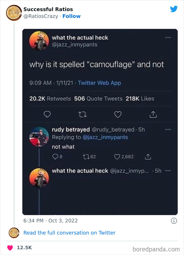Click the info icon beside the tweet date
Screen dimensions: 184x255
point(174,221)
